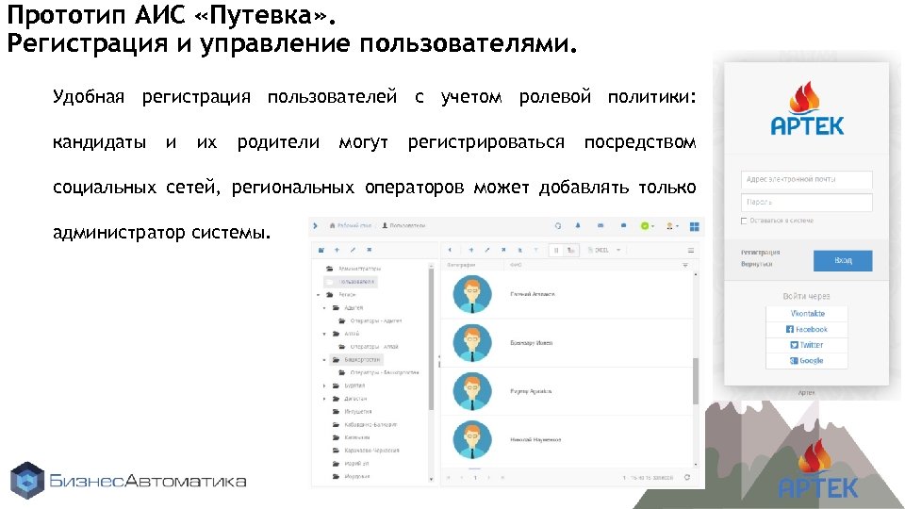The height and width of the screenshot is (509, 905).
Task: Open dropdown arrow next to EXCEL
Action: coord(618,250)
